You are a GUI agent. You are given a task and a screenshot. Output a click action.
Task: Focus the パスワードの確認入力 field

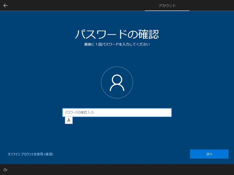click(117, 113)
